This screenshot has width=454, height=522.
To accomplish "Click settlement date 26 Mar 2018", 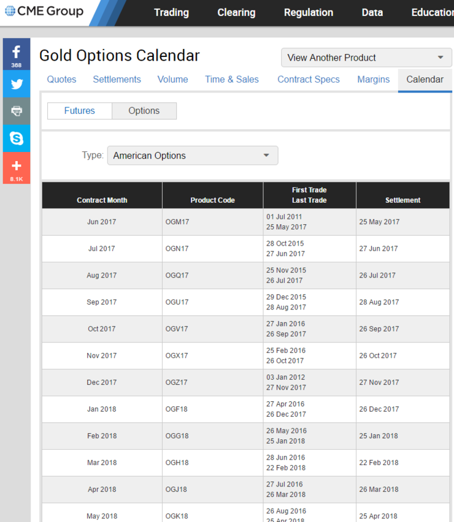I will tap(379, 490).
